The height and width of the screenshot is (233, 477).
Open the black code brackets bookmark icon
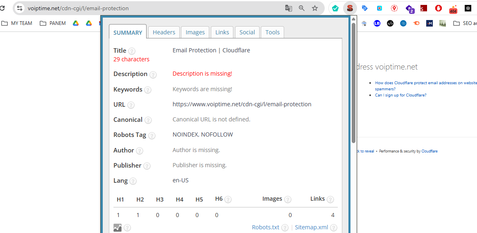pyautogui.click(x=390, y=23)
